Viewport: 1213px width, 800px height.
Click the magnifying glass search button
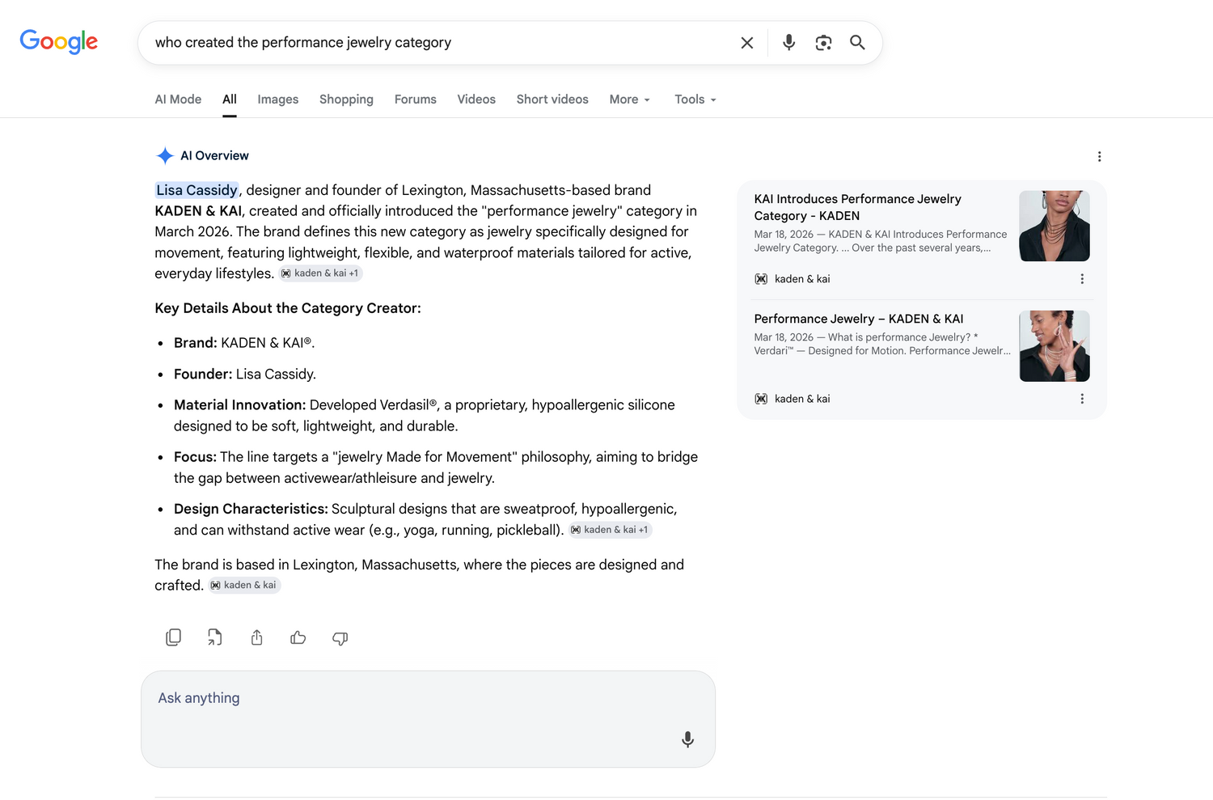(858, 43)
